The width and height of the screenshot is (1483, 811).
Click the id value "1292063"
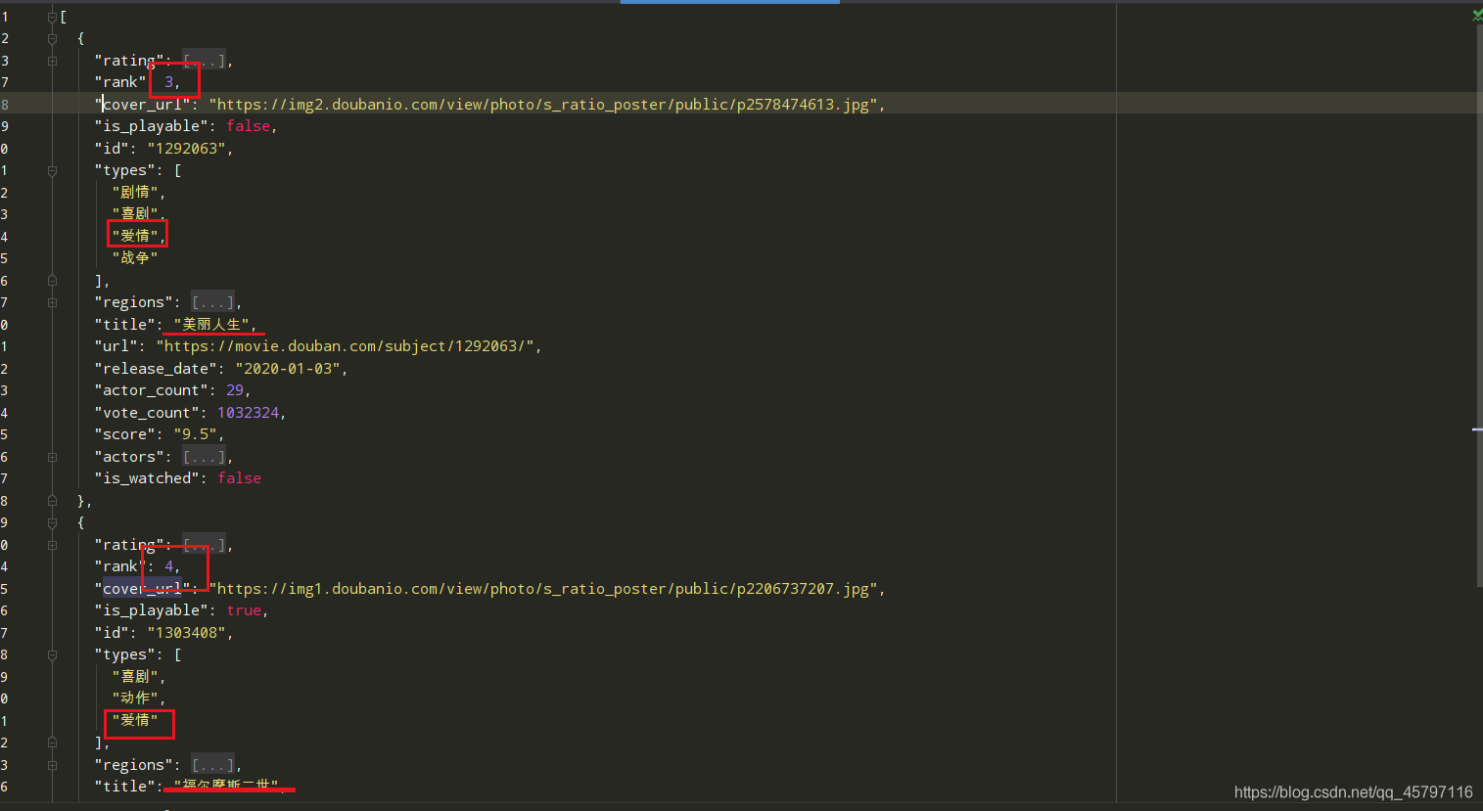pyautogui.click(x=186, y=149)
